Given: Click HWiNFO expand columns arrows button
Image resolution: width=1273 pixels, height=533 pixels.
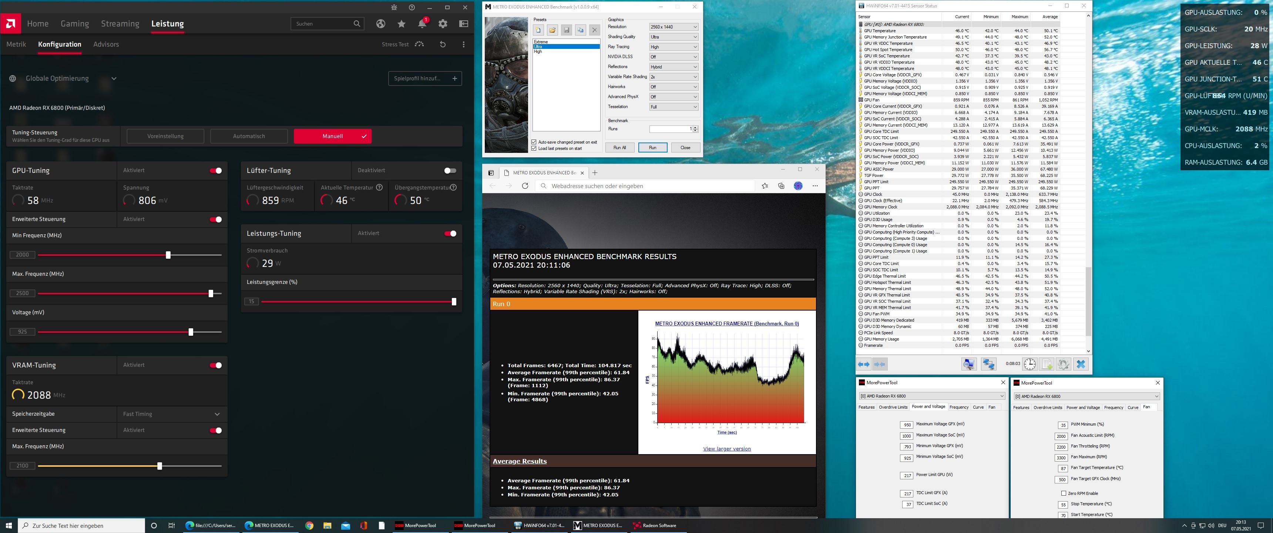Looking at the screenshot, I should (864, 364).
